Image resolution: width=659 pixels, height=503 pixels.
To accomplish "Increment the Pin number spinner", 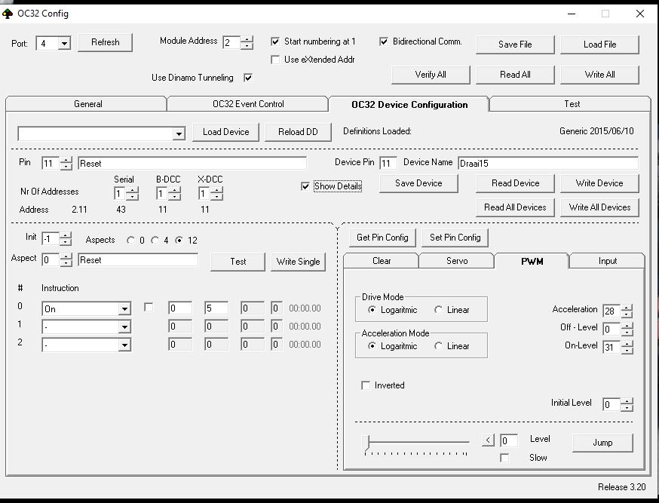I will (66, 160).
